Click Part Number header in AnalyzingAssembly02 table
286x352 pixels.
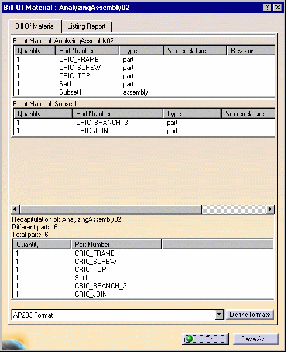pos(87,51)
